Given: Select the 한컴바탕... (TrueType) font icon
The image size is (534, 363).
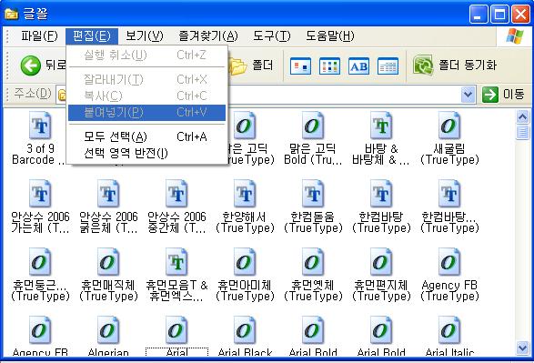Looking at the screenshot, I should point(449,194).
